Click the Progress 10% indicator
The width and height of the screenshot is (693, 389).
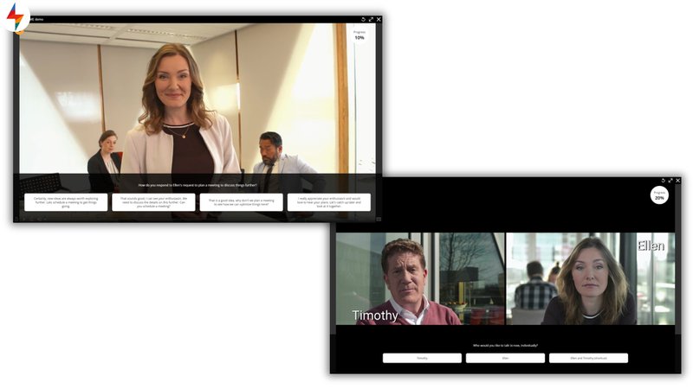pyautogui.click(x=359, y=35)
